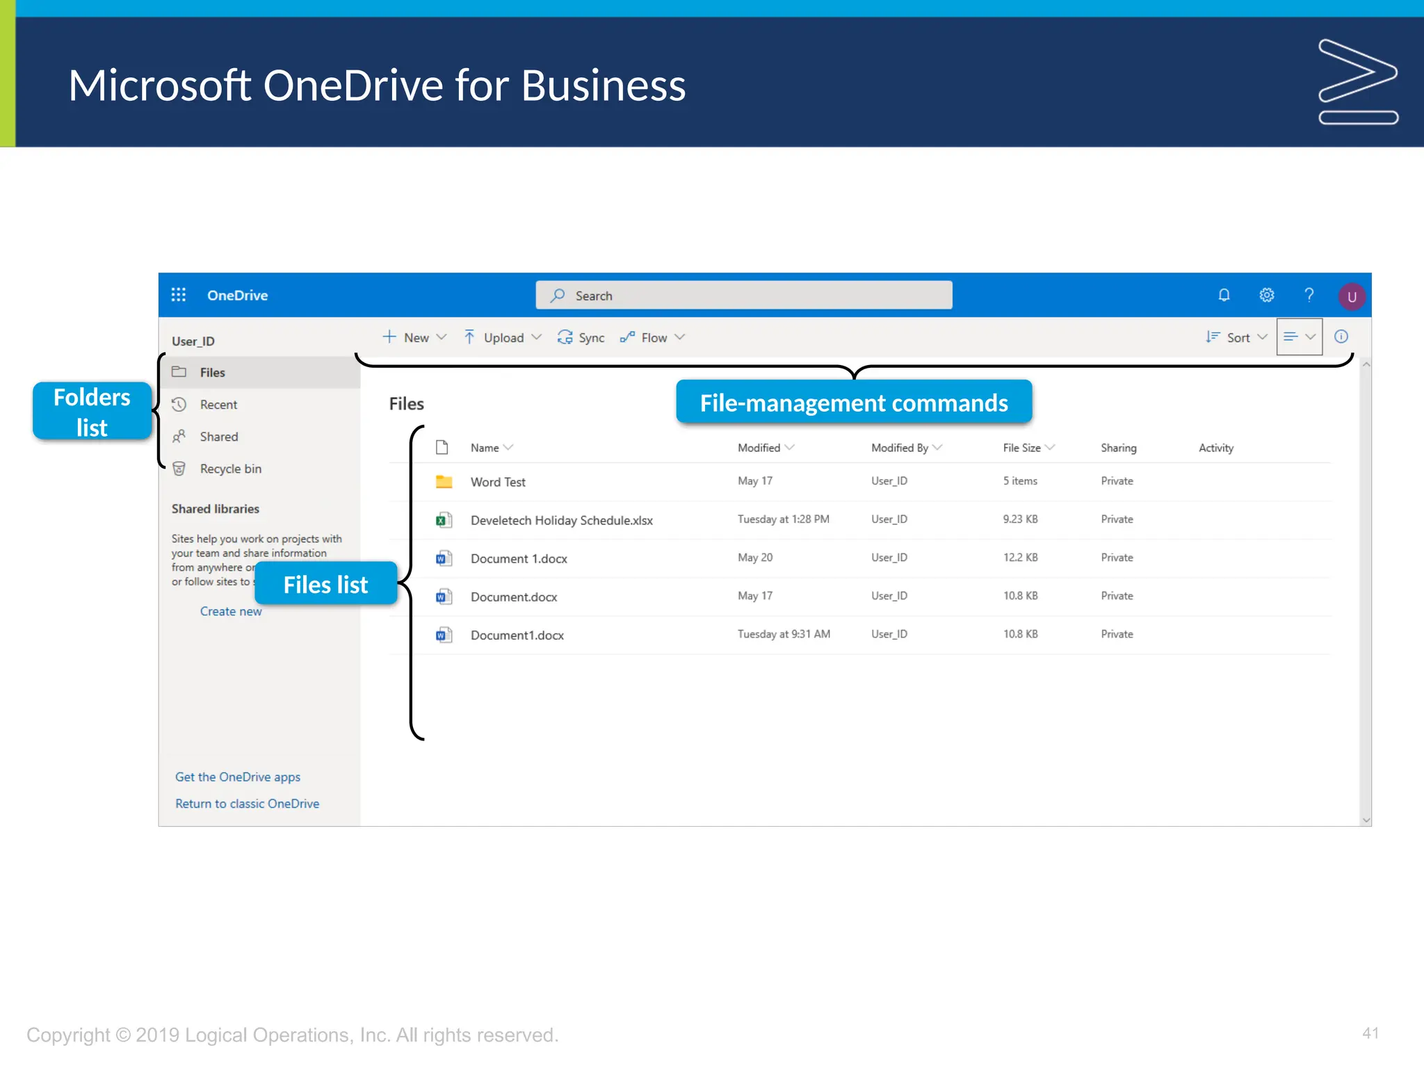Viewport: 1424px width, 1068px height.
Task: Expand the Flow dropdown chevron
Action: coord(680,337)
